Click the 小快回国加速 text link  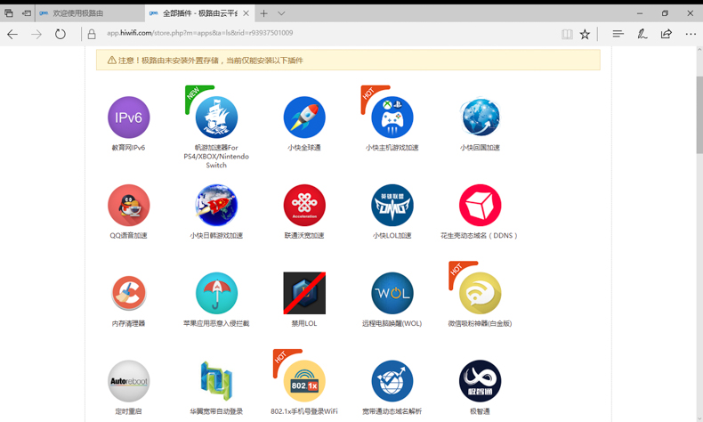click(480, 148)
